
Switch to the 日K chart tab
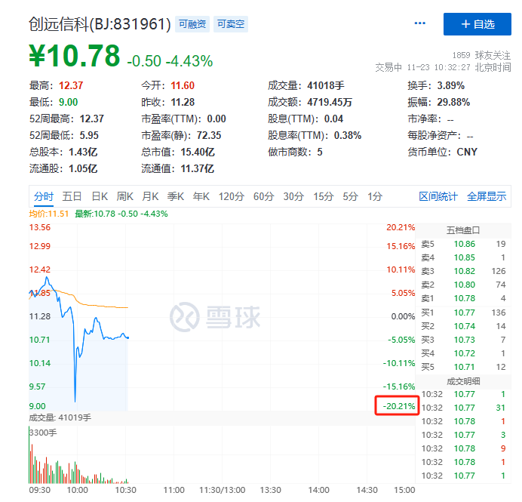(x=100, y=196)
